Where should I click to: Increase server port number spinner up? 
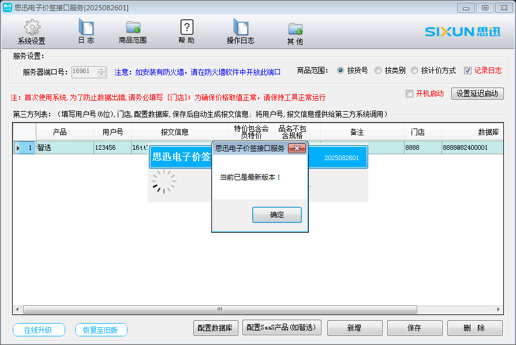pyautogui.click(x=102, y=69)
